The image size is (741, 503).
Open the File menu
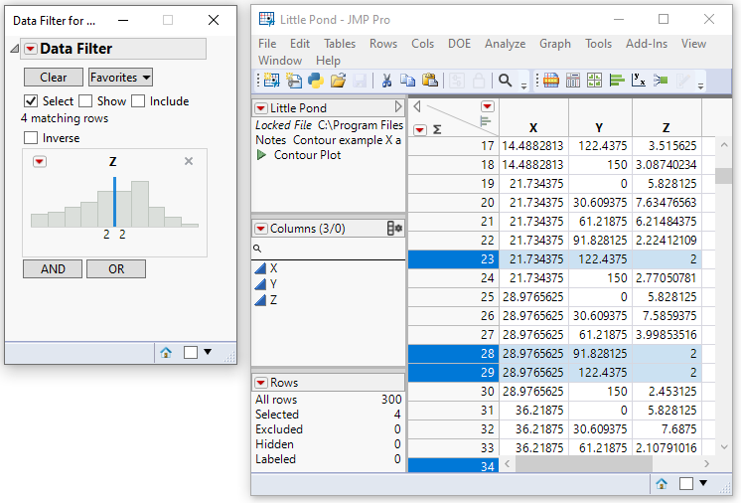(x=267, y=44)
